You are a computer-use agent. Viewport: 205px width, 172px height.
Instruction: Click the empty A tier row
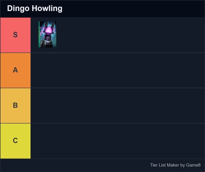[x=117, y=70]
